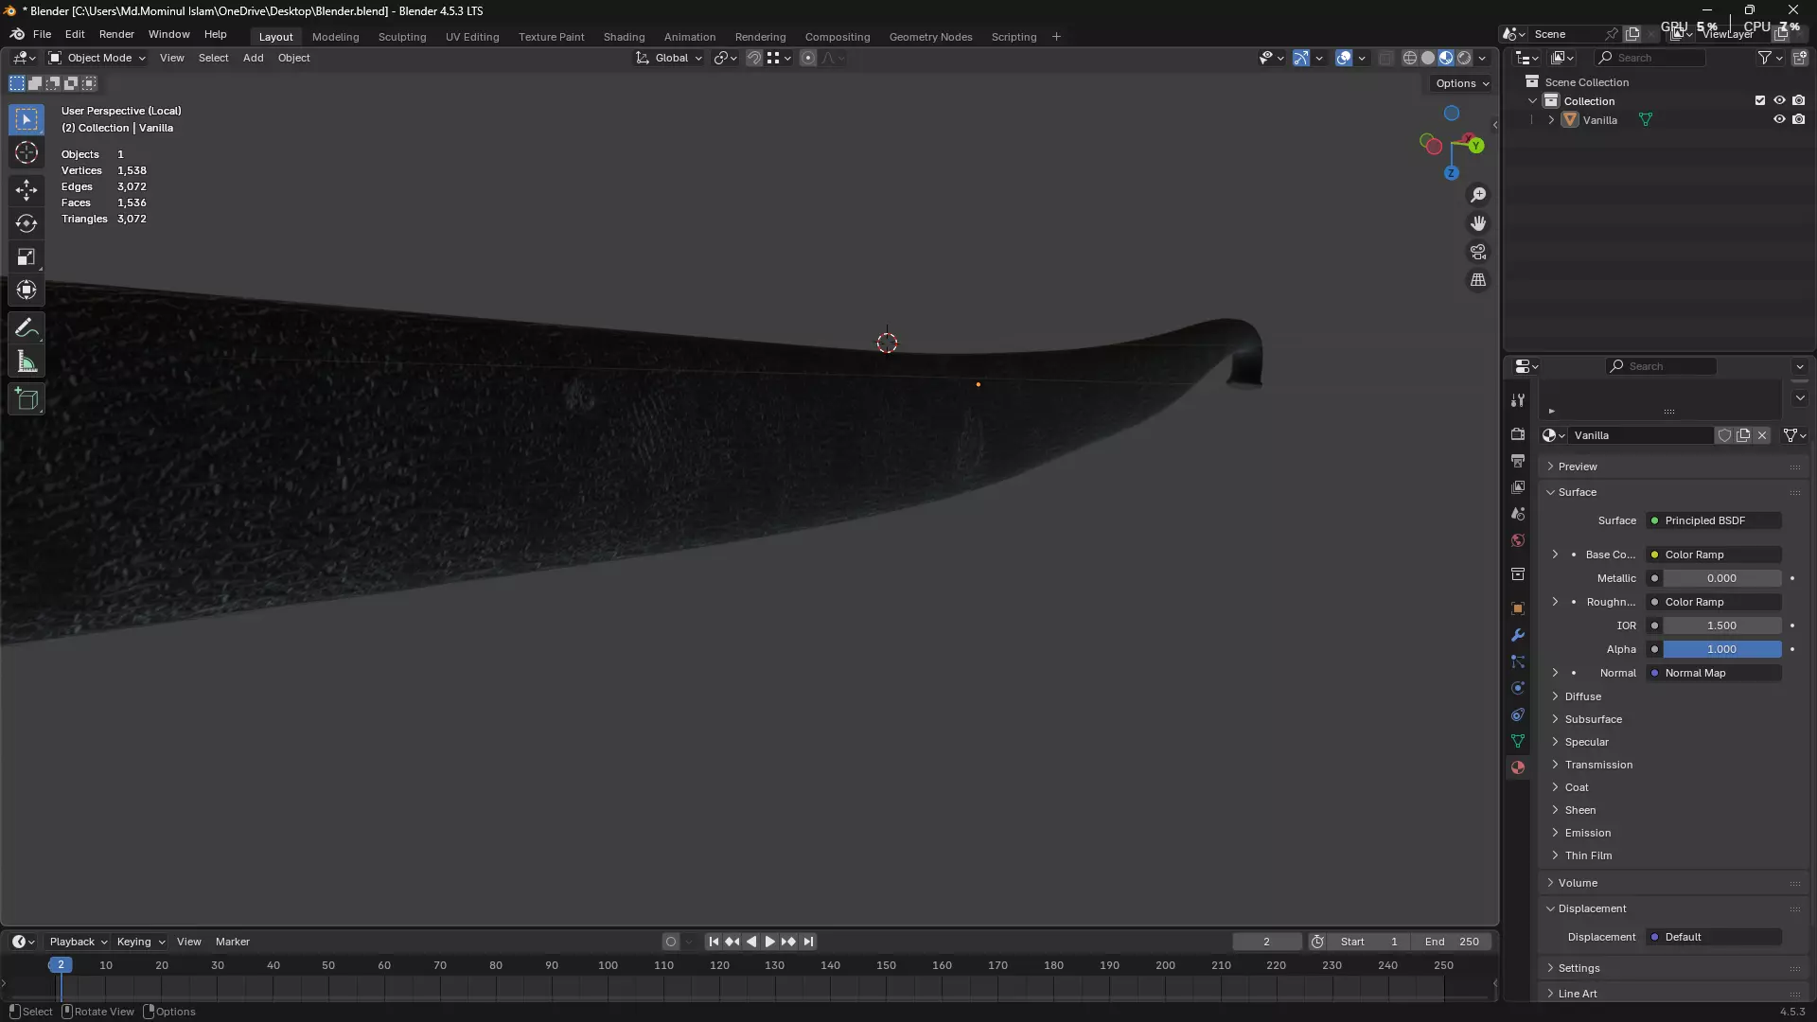This screenshot has height=1022, width=1817.
Task: Open the Object properties tab
Action: [x=1518, y=608]
